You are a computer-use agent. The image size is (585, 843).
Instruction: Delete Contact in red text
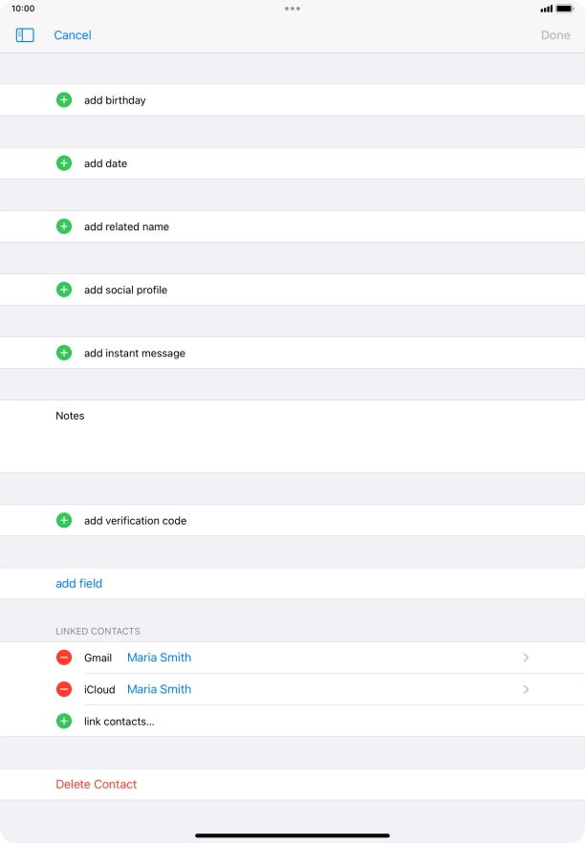click(x=97, y=785)
